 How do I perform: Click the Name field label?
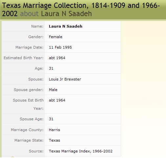pos(37,26)
